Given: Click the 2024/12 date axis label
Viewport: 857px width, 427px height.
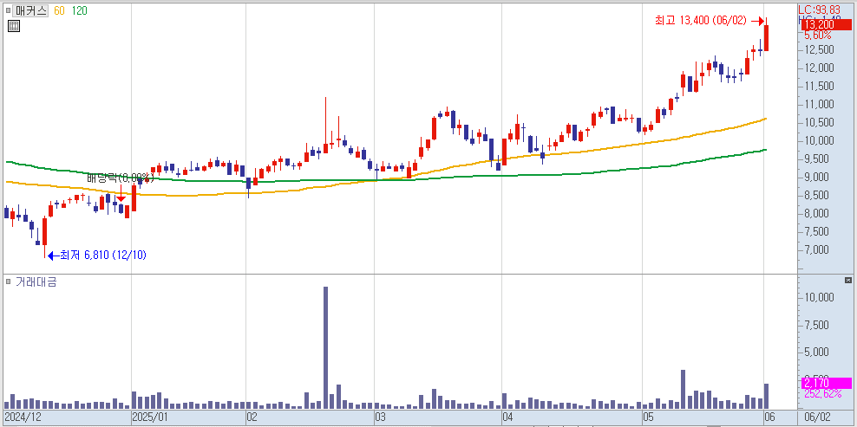Looking at the screenshot, I should click(23, 417).
